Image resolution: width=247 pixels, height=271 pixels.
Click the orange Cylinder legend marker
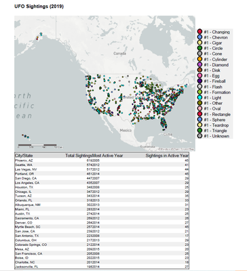click(x=199, y=59)
